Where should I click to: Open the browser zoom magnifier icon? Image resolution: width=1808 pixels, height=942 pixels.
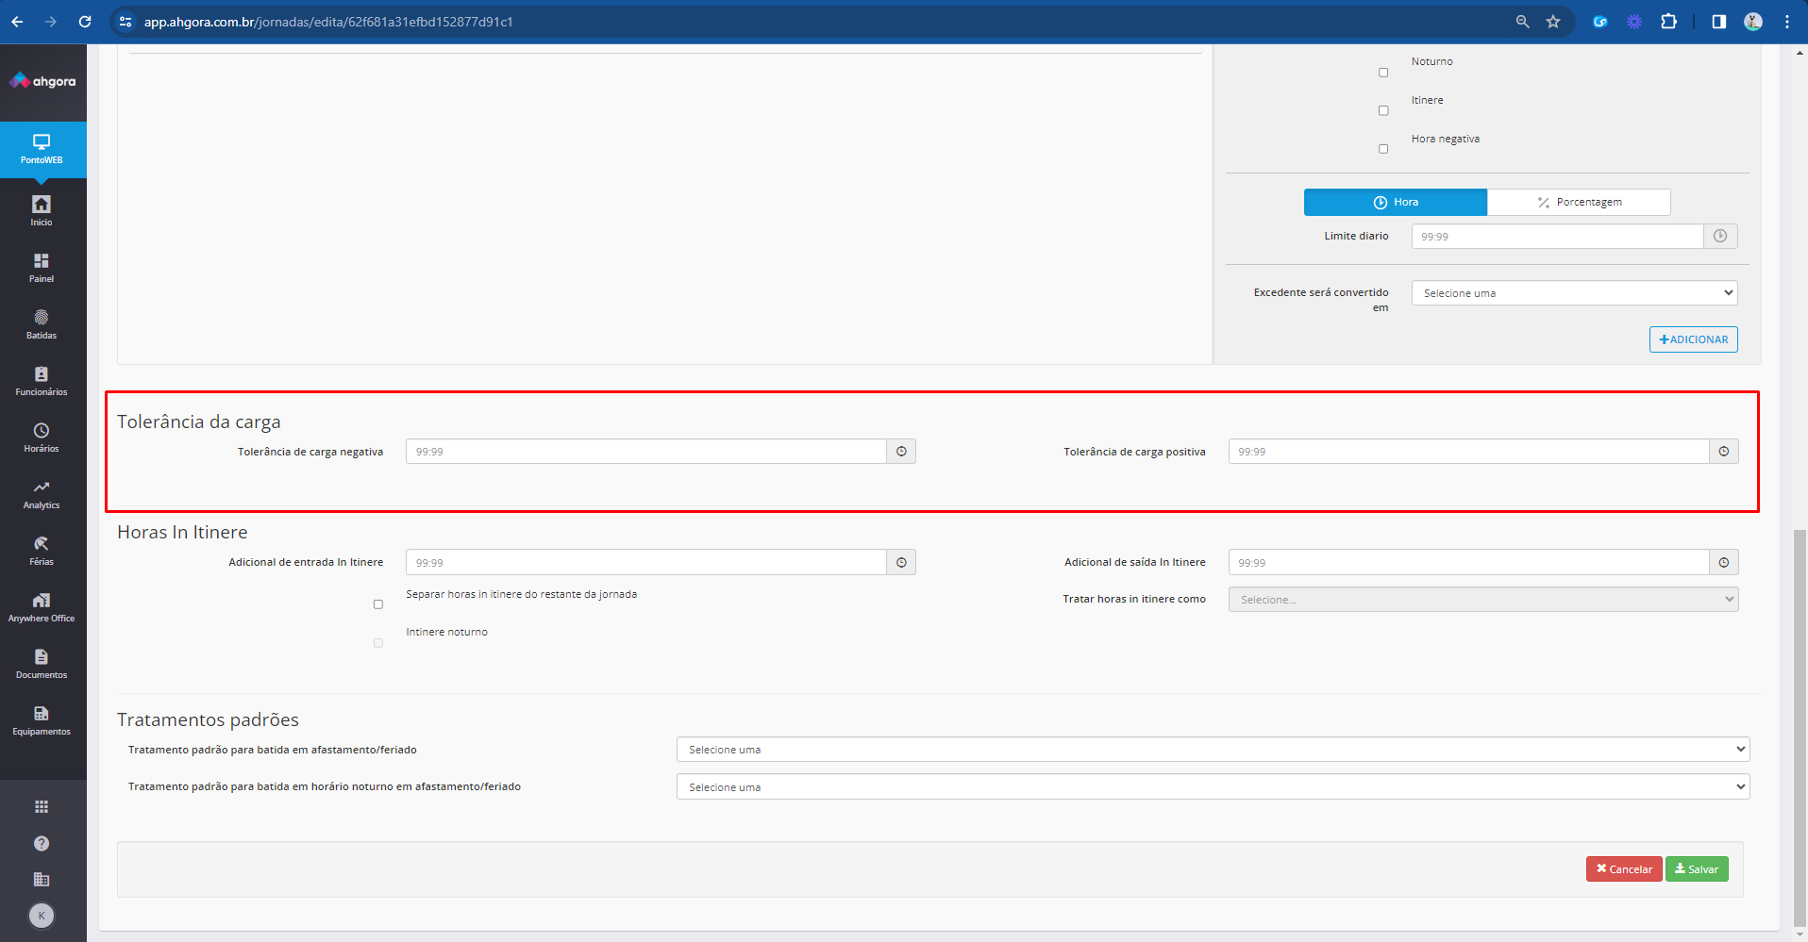1522,22
